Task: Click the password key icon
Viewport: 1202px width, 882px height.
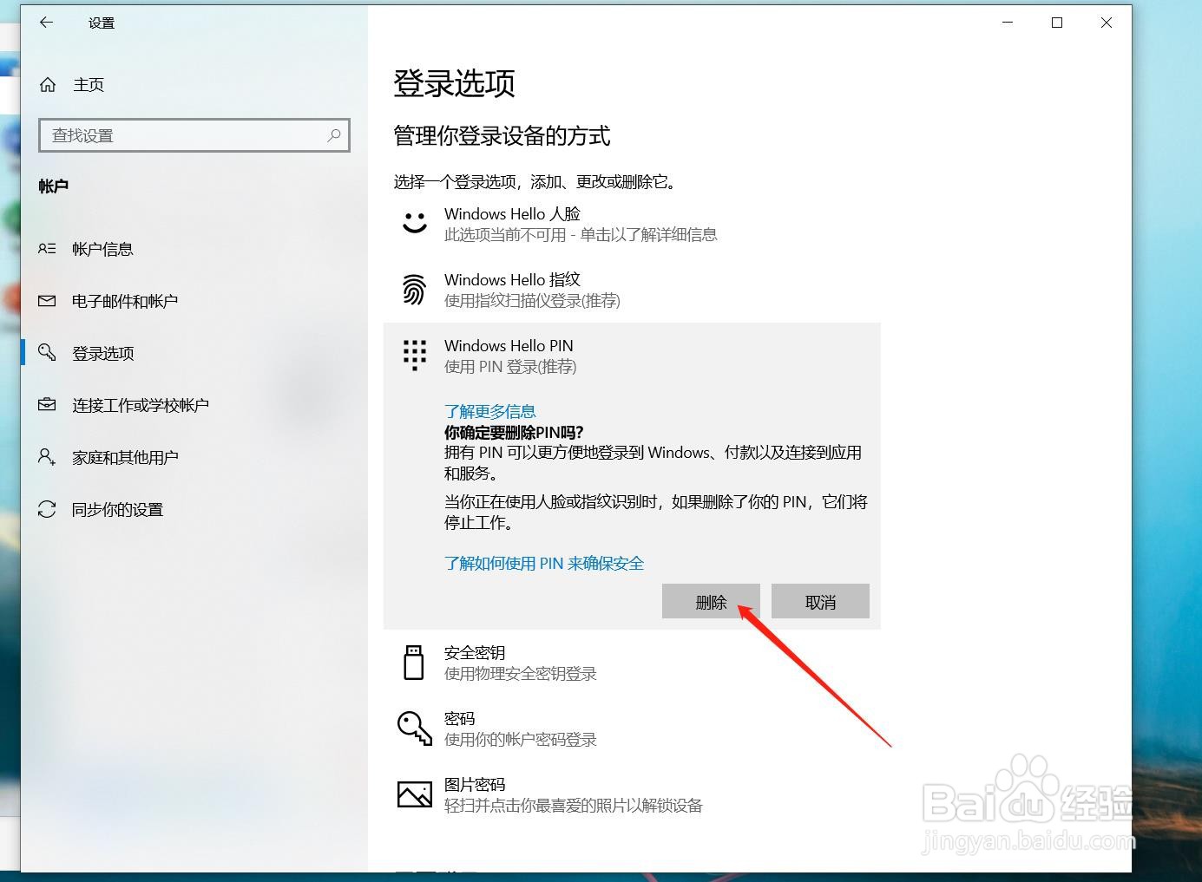Action: (414, 728)
